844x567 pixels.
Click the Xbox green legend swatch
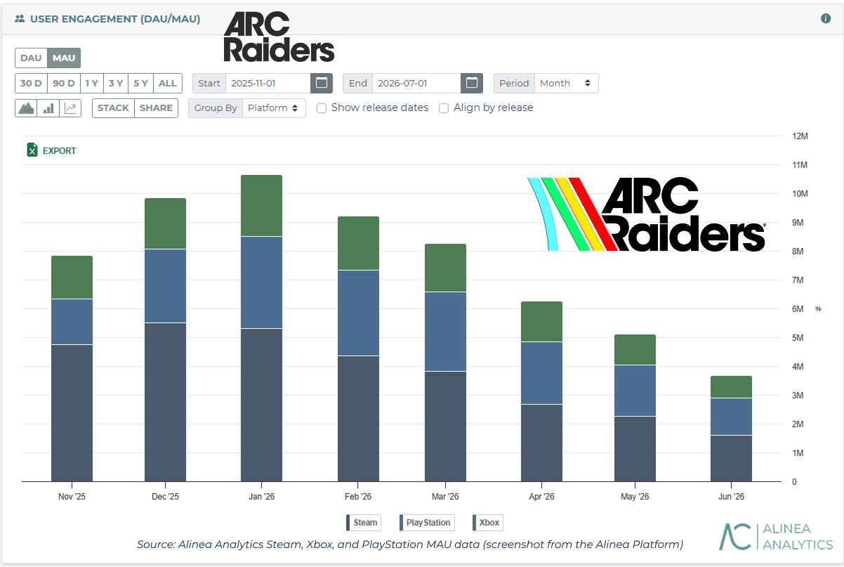(476, 523)
